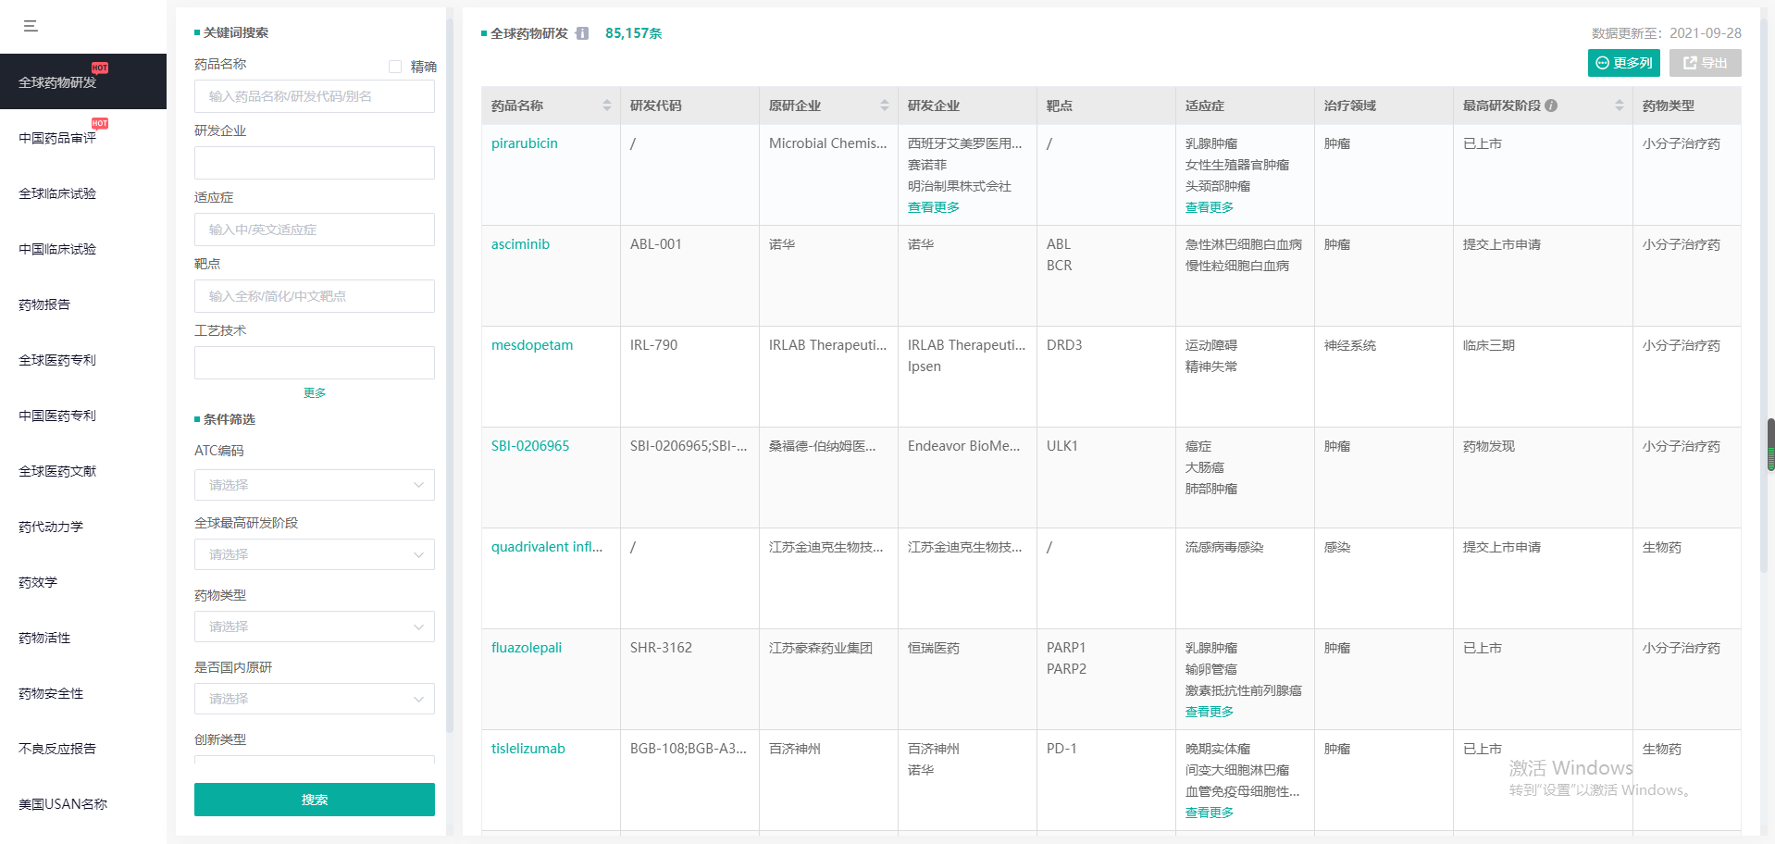
Task: Open 药物报告 sidebar item
Action: coord(83,304)
